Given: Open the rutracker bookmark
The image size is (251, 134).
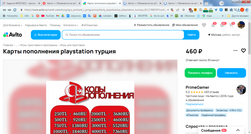Looking at the screenshot, I should tap(105, 16).
